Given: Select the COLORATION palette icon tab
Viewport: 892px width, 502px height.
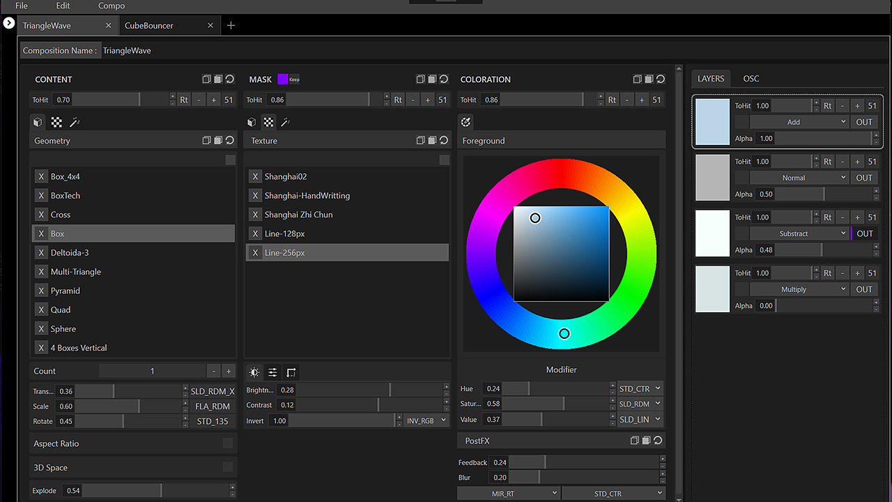Looking at the screenshot, I should 466,122.
